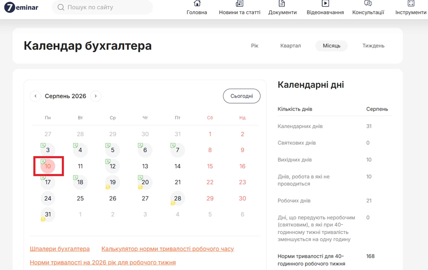Image resolution: width=428 pixels, height=270 pixels.
Task: Switch calendar view to Тиждень
Action: point(373,46)
